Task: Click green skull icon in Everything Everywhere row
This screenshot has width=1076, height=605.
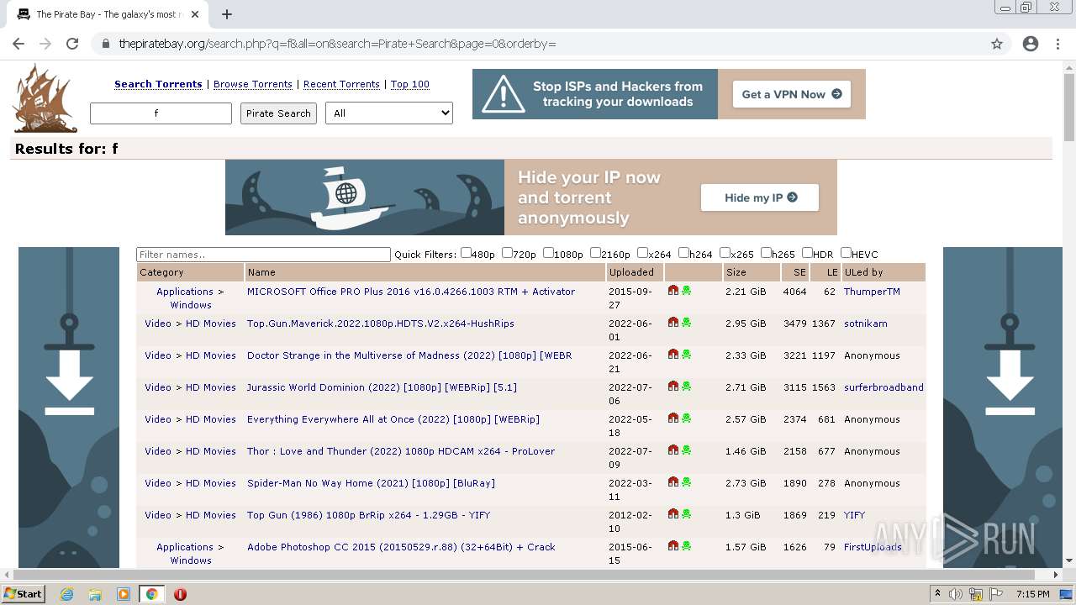Action: coord(687,418)
